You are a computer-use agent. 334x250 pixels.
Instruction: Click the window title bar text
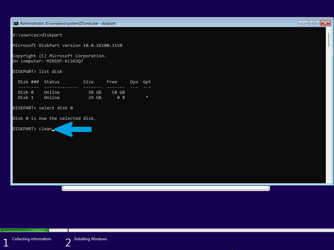68,23
